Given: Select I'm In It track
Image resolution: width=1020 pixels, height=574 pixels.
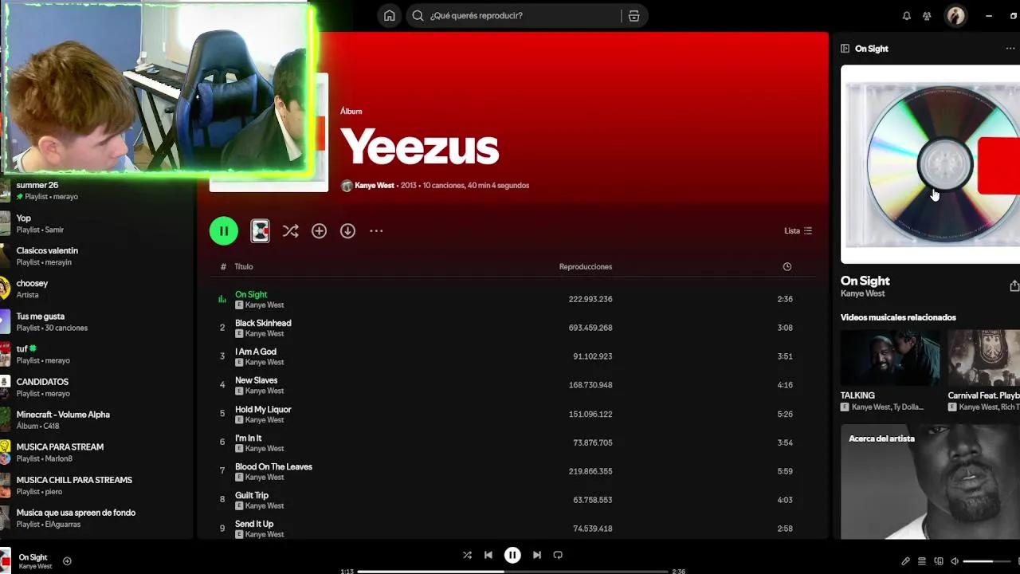Looking at the screenshot, I should (513, 442).
